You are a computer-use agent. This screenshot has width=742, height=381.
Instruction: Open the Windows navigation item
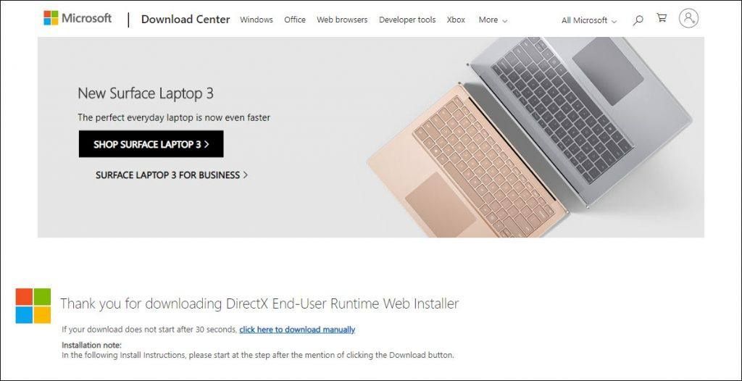point(257,20)
